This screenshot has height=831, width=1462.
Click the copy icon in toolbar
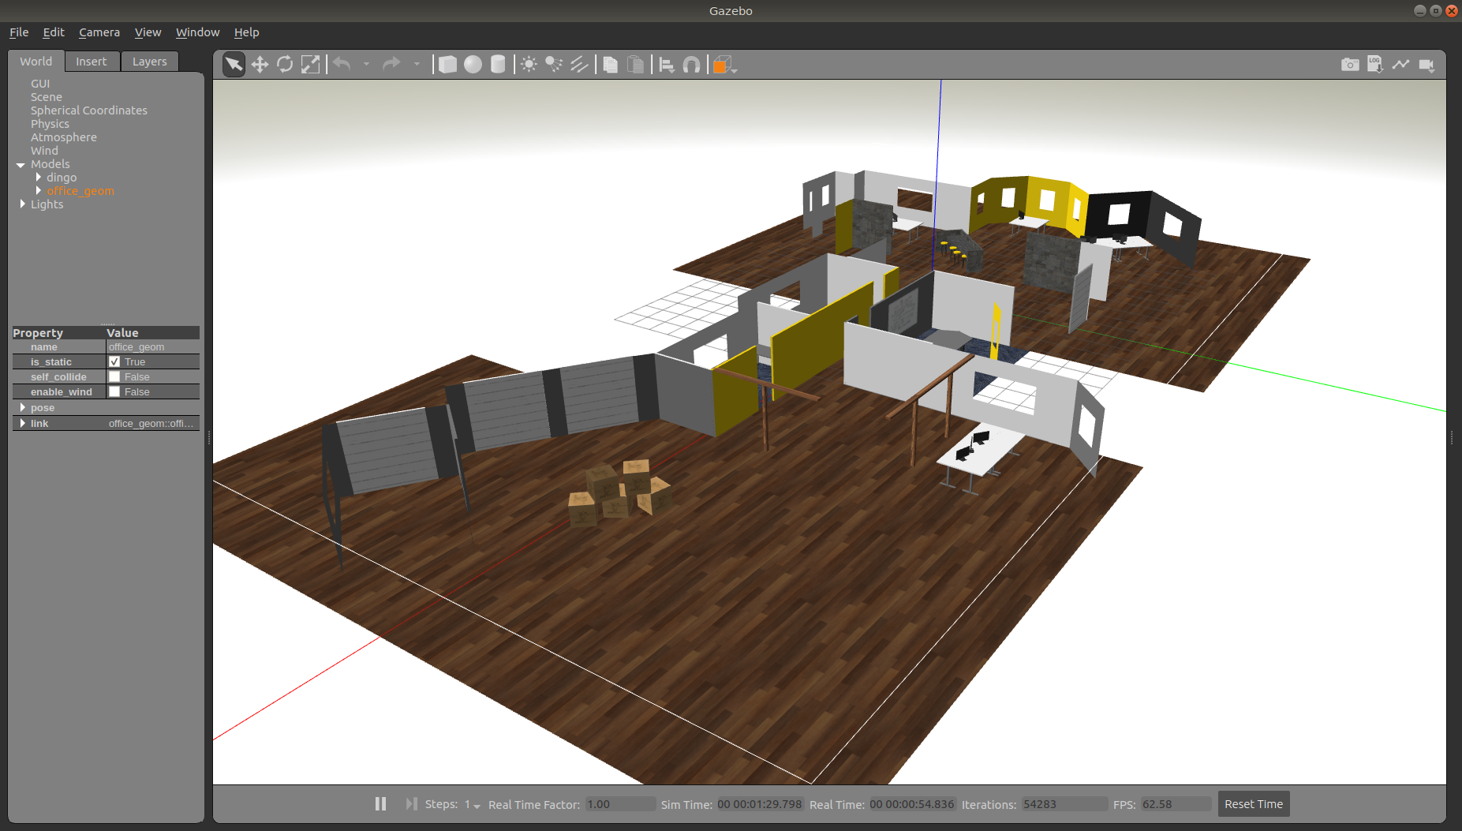click(610, 65)
